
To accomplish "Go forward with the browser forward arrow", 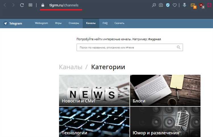I will (13, 5).
